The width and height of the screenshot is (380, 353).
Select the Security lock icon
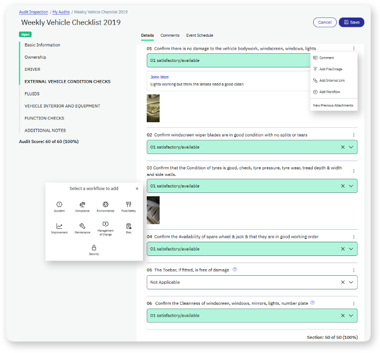[x=94, y=248]
